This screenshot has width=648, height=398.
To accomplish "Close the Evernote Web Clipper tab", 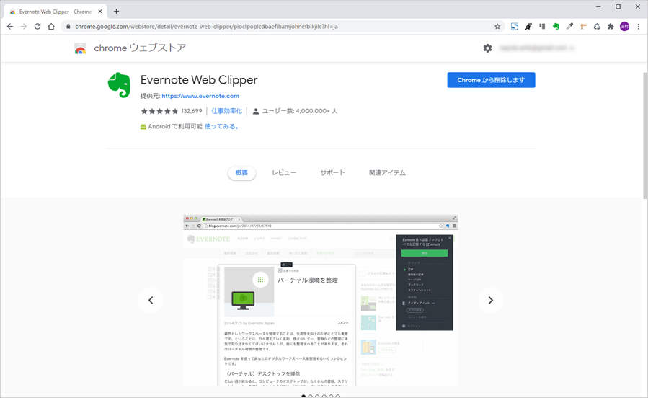I will click(x=100, y=12).
